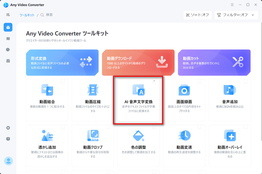Click the vertical scrollbar on the right
This screenshot has width=262, height=174.
(x=261, y=82)
